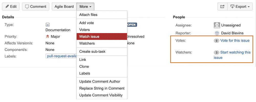
Task: Open the Export dropdown
Action: pos(240,7)
